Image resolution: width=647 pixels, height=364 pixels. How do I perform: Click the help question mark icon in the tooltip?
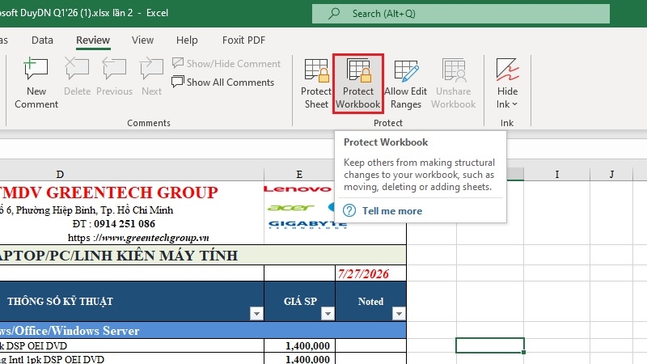(x=349, y=210)
